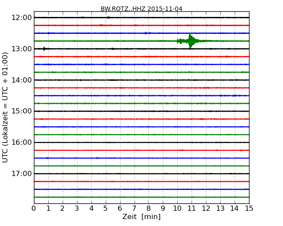283x226 pixels.
Task: Click the x-axis tick label 15
Action: pos(249,209)
